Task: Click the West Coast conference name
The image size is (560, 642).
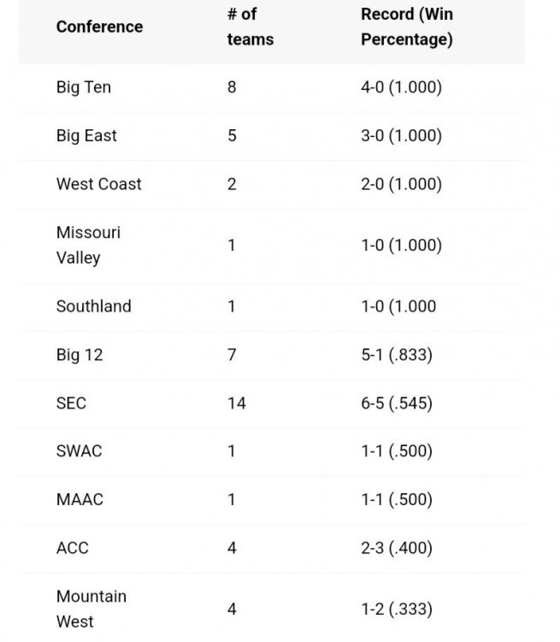Action: click(x=99, y=184)
